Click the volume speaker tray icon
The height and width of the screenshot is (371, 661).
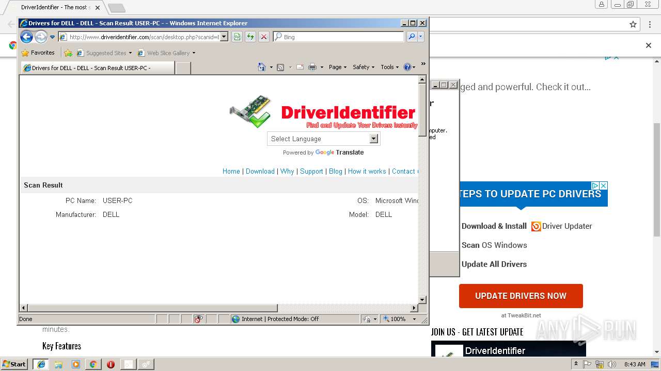[611, 364]
